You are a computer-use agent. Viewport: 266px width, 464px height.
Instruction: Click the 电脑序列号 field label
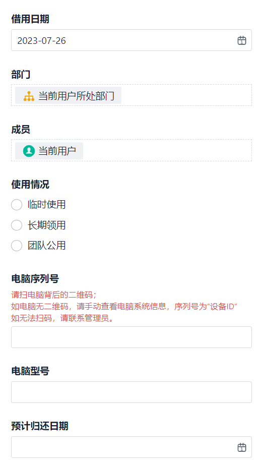(35, 279)
